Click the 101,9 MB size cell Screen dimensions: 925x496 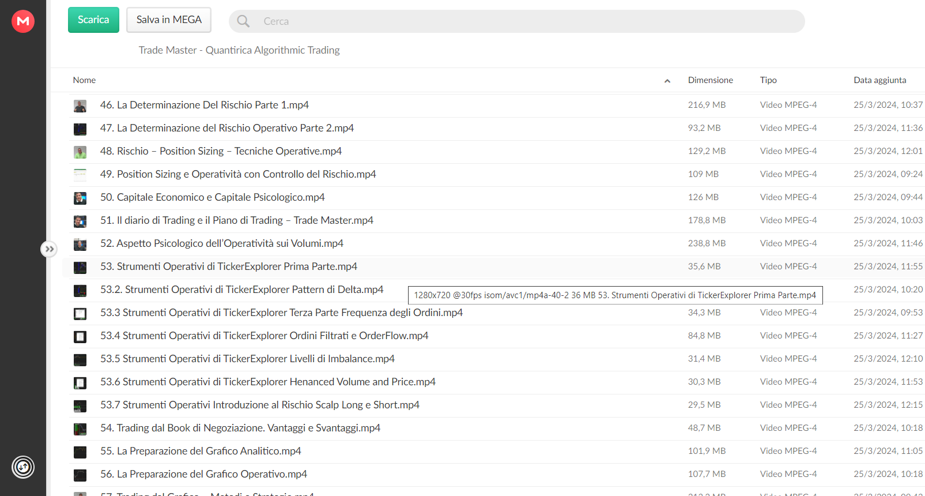pos(707,451)
